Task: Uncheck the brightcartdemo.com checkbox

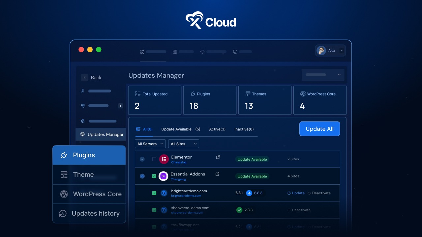Action: pyautogui.click(x=154, y=193)
